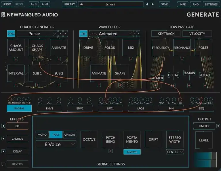The height and width of the screenshot is (171, 221).
Task: Click the add modulation plus under wavefolder Animate
Action: (99, 85)
